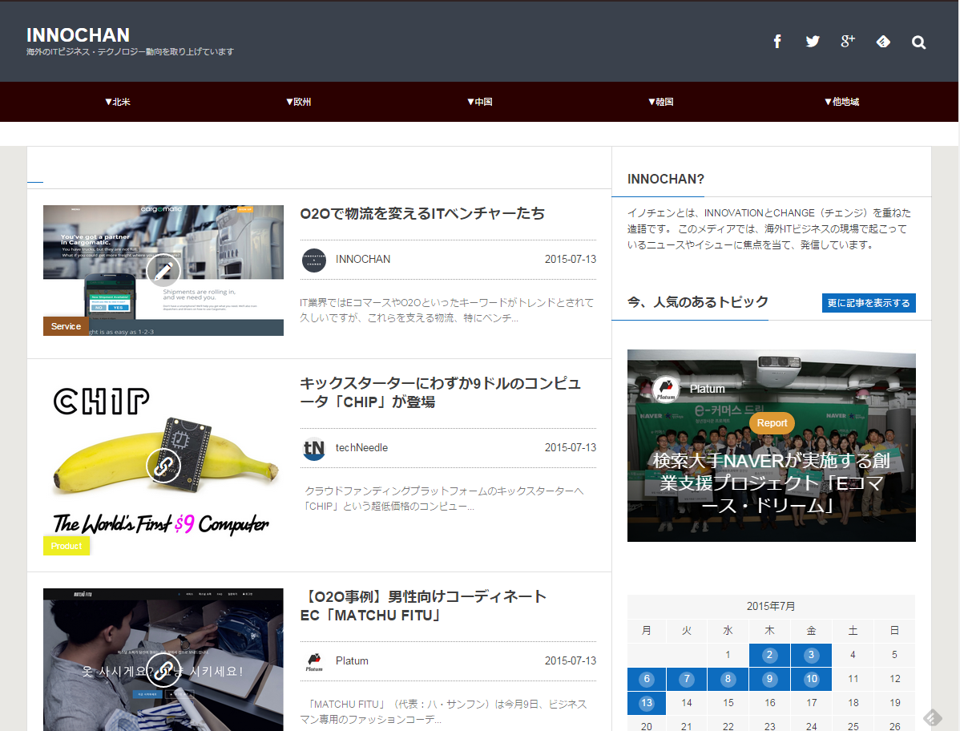Open article O2Oで物流を変えるITベンチャーたち
The image size is (960, 731).
[422, 213]
